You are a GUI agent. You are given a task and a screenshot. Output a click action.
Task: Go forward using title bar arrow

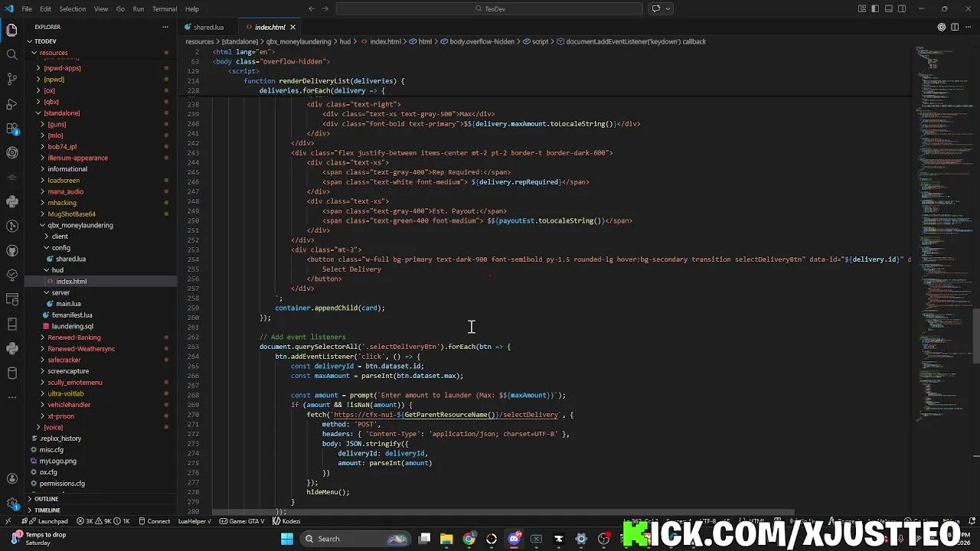325,9
